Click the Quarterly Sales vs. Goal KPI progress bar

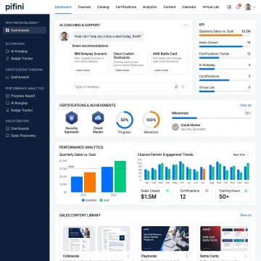pyautogui.click(x=225, y=36)
